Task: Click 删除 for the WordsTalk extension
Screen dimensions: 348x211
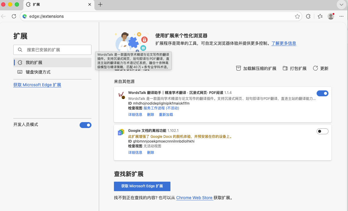Action: (x=150, y=115)
